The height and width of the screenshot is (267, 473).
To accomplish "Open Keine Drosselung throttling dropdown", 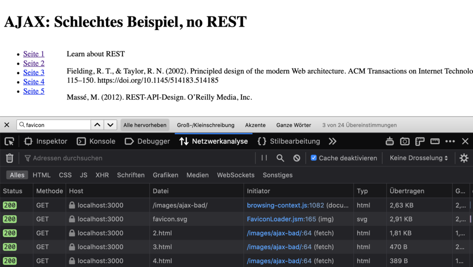I will (419, 158).
